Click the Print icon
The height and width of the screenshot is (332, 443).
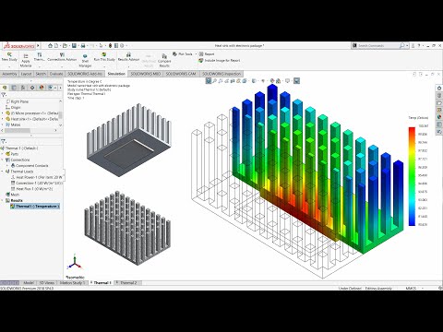pyautogui.click(x=83, y=45)
